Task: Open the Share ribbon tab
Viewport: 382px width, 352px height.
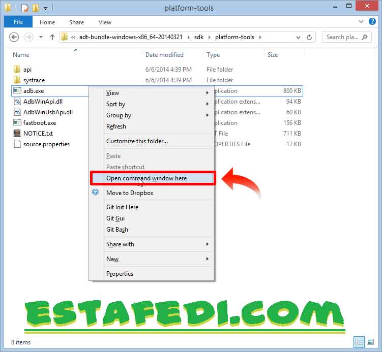Action: (77, 22)
